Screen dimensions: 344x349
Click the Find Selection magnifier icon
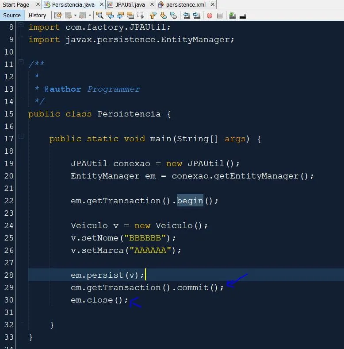click(x=99, y=15)
